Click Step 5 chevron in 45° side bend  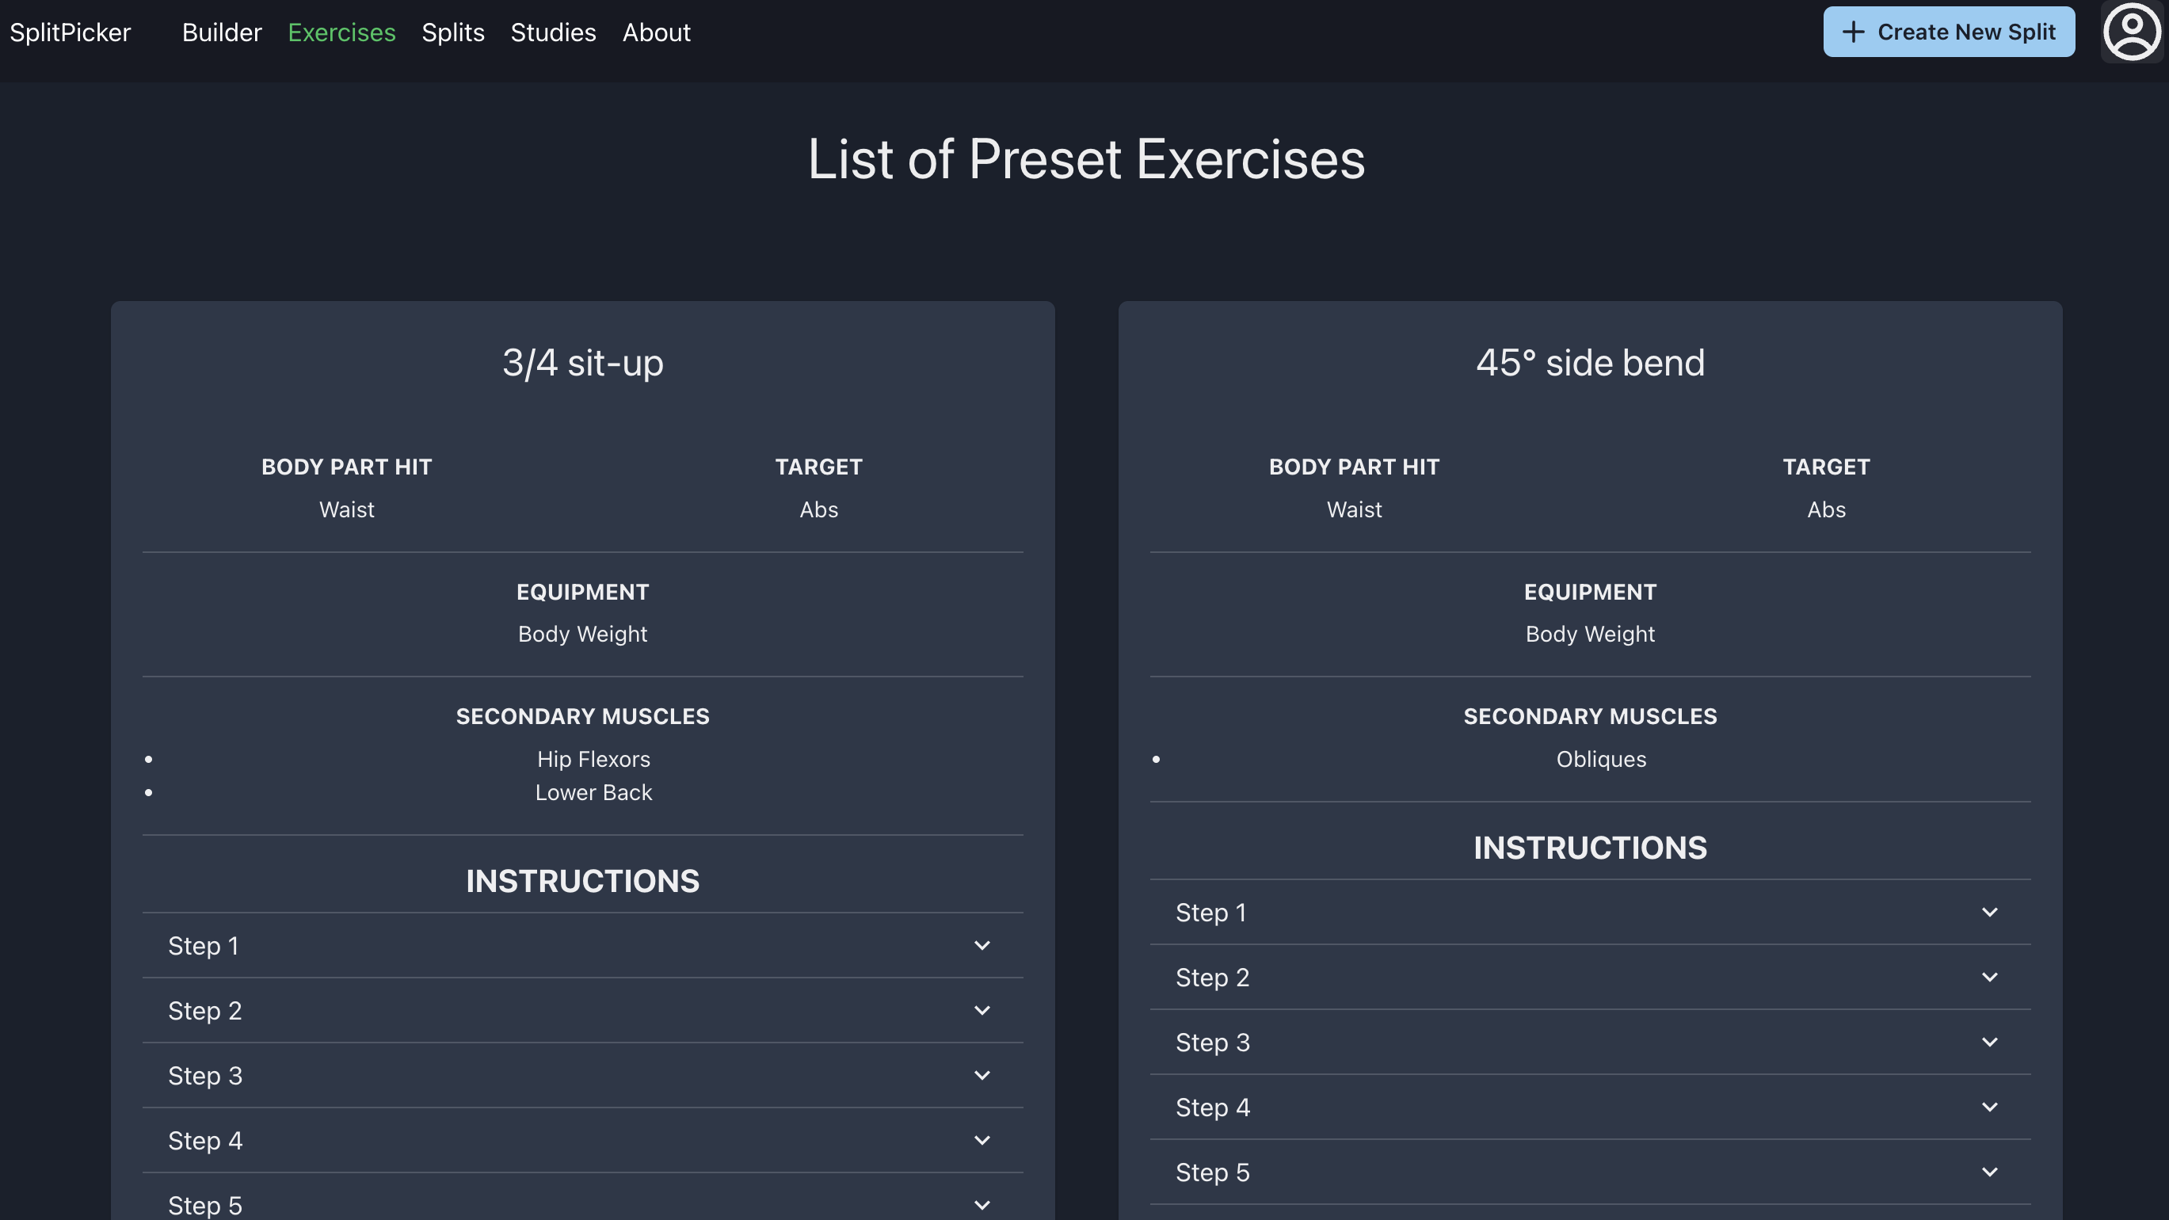[1989, 1171]
